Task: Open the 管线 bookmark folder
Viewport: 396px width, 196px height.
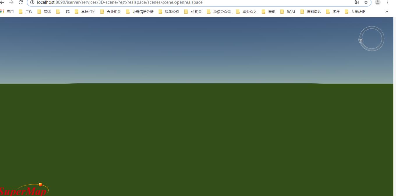Action: point(44,12)
